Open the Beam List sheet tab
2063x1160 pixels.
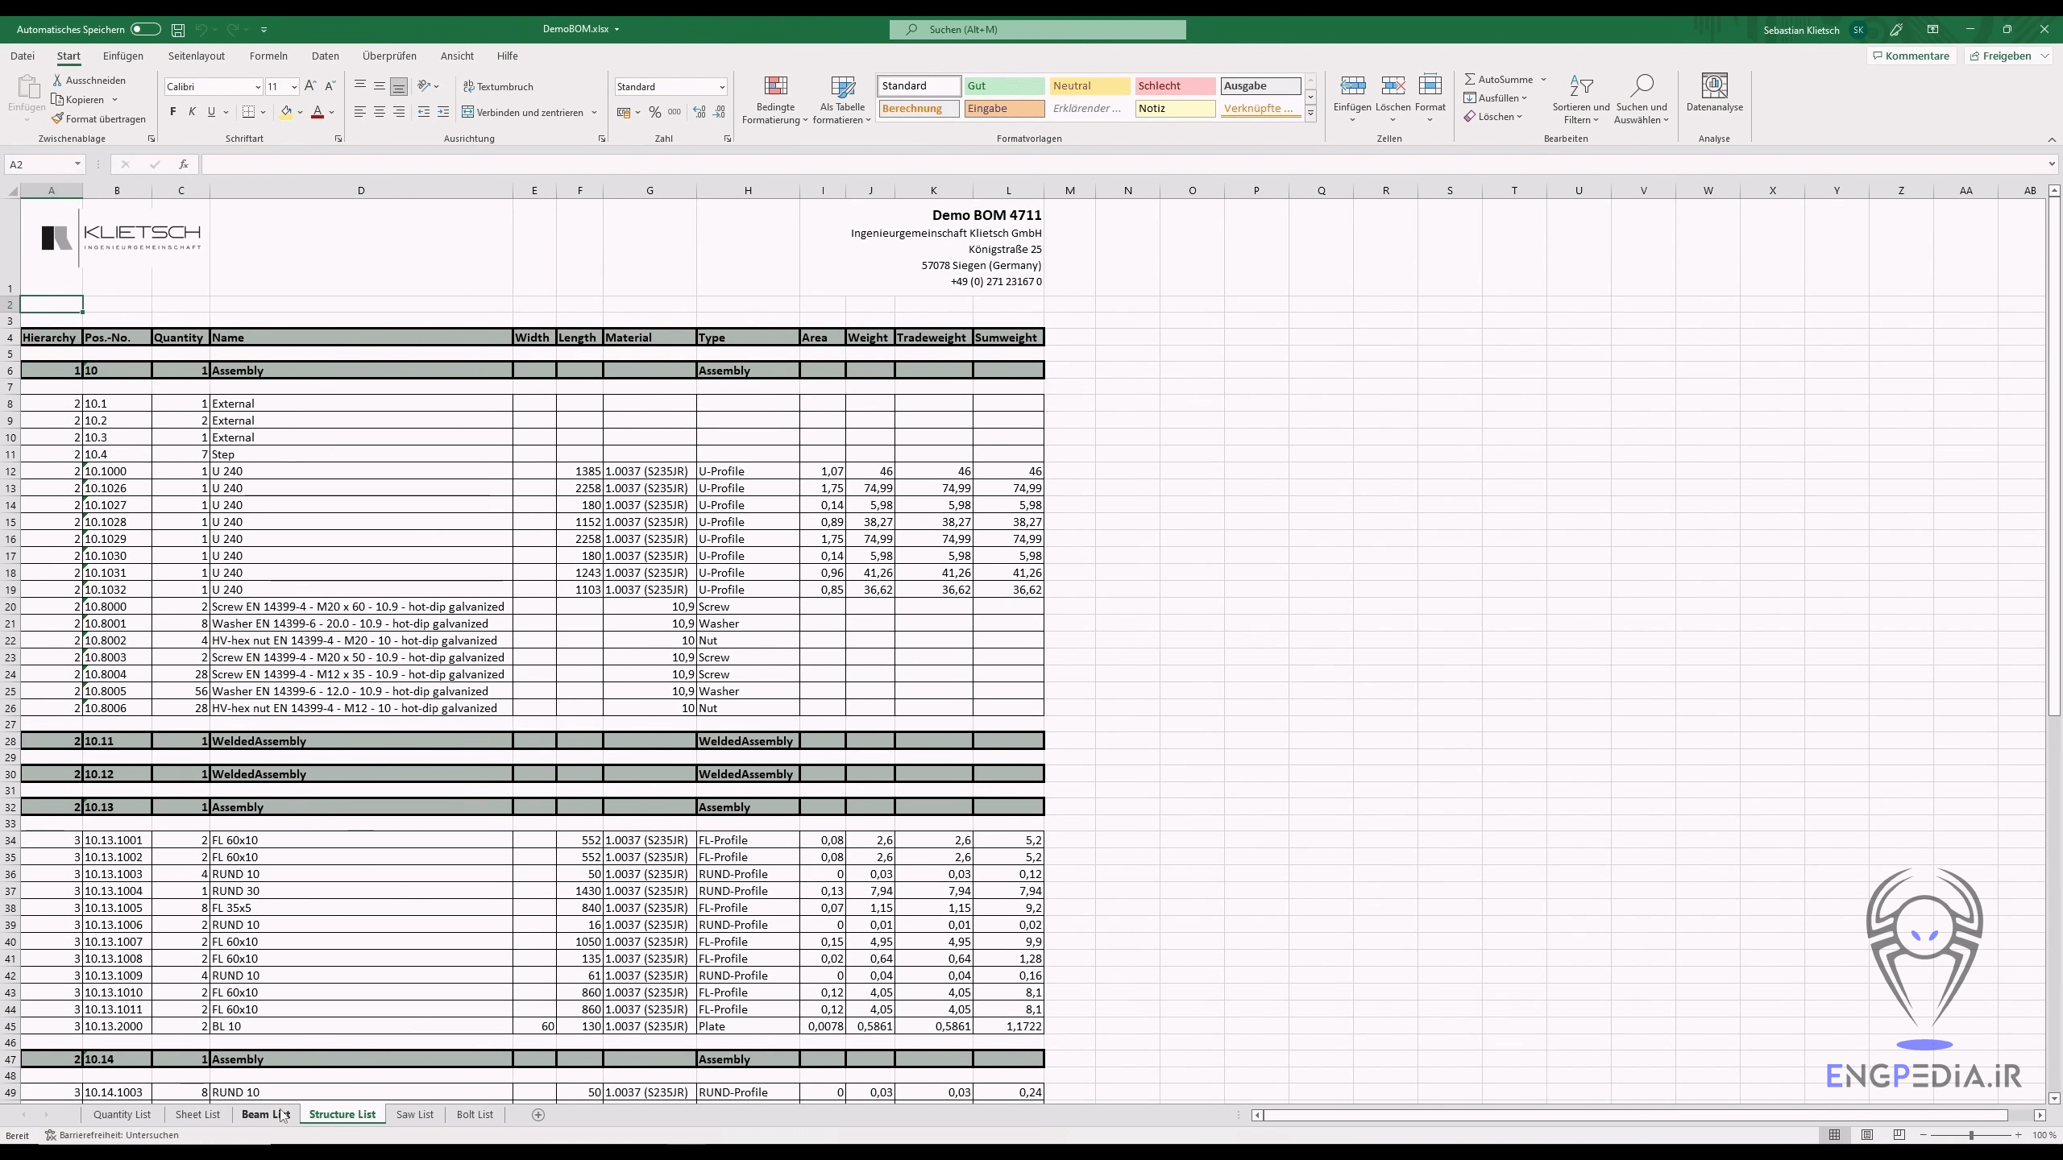click(266, 1114)
